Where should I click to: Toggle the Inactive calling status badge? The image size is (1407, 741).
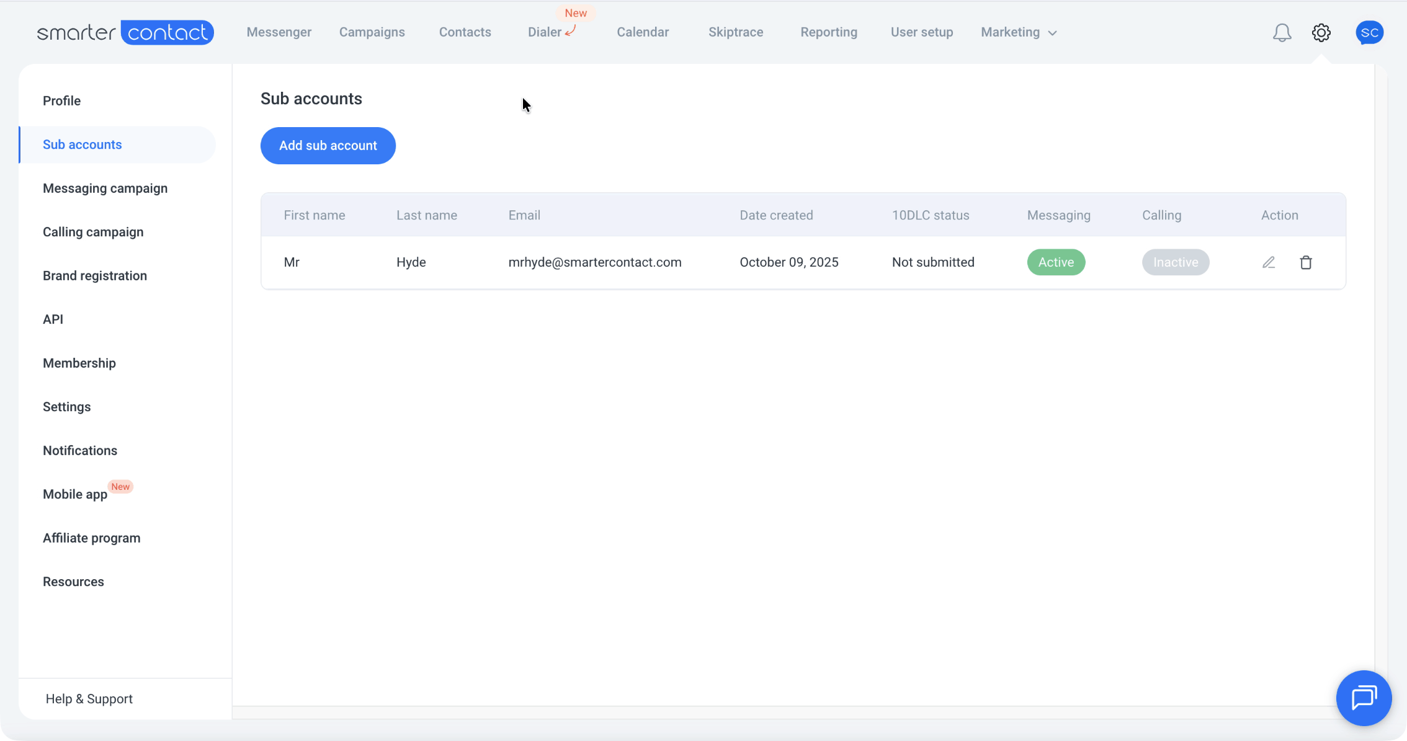click(x=1175, y=262)
